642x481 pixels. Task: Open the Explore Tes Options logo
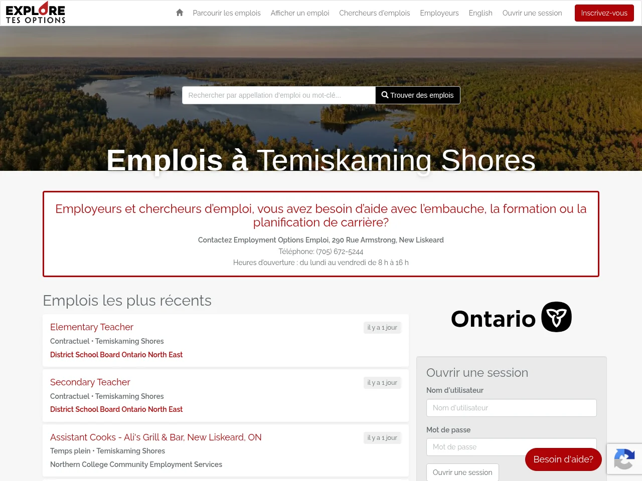point(36,13)
